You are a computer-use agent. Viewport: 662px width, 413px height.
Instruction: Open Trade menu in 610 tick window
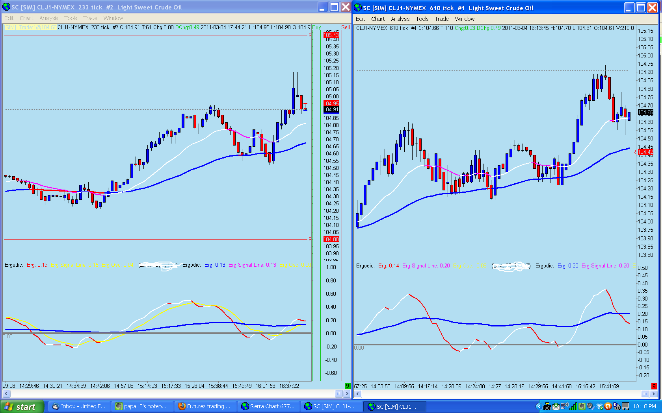coord(441,19)
